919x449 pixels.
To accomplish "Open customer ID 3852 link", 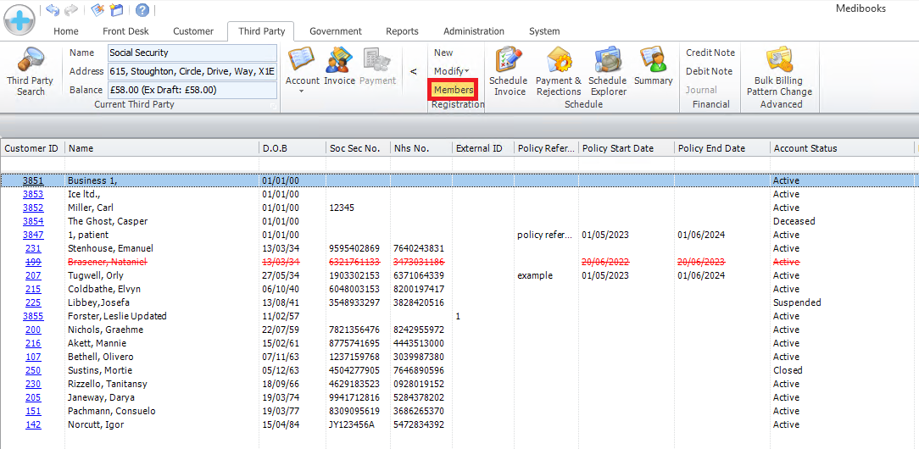I will pyautogui.click(x=33, y=208).
